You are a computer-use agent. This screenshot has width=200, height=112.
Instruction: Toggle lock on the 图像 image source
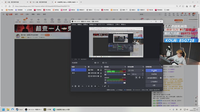point(101,70)
